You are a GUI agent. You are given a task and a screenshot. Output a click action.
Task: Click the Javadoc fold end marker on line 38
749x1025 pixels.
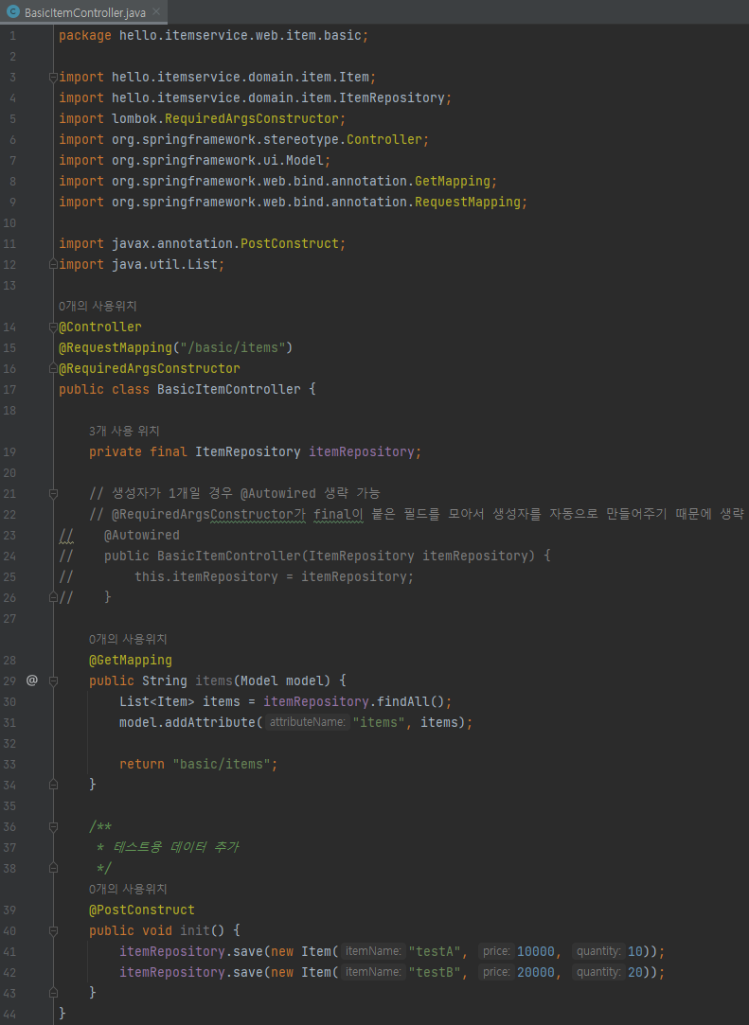tap(54, 868)
